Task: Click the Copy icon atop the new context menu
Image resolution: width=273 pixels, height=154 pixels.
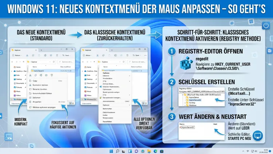Action: (x=36, y=75)
